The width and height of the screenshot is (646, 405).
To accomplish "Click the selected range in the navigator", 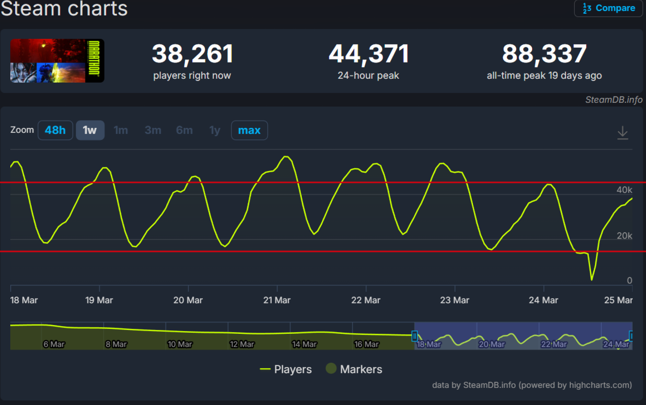I will pyautogui.click(x=523, y=336).
